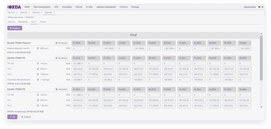Open the MARC menu

[27, 7]
